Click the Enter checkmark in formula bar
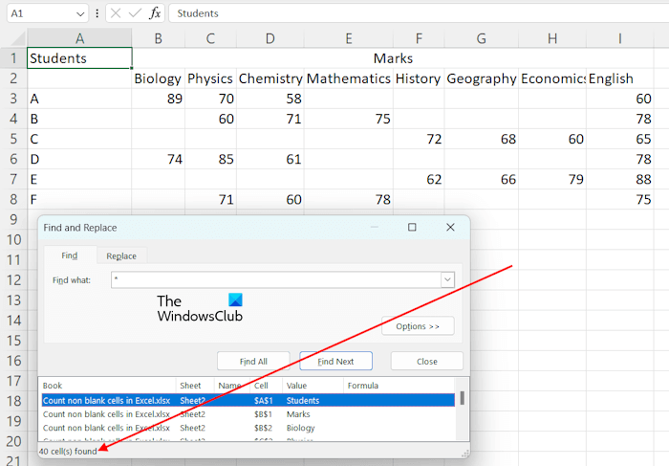Image resolution: width=669 pixels, height=466 pixels. [135, 13]
